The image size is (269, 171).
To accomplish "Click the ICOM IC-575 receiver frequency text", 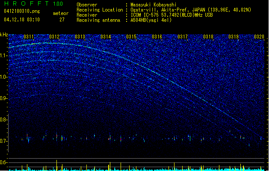I will (x=172, y=15).
